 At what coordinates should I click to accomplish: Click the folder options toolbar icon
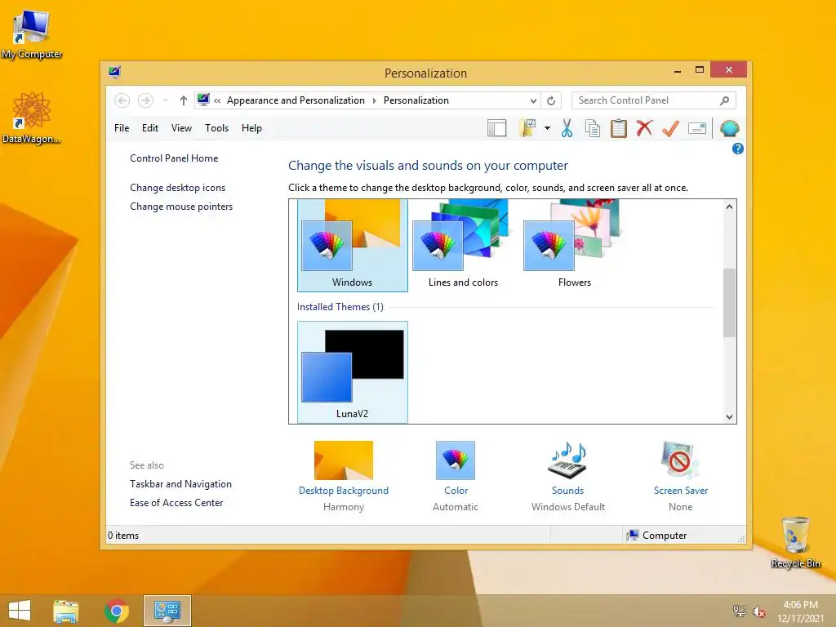pos(527,128)
